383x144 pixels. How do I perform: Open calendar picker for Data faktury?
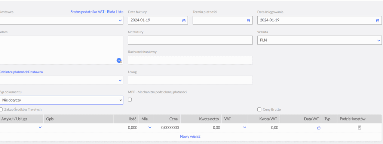pyautogui.click(x=184, y=21)
